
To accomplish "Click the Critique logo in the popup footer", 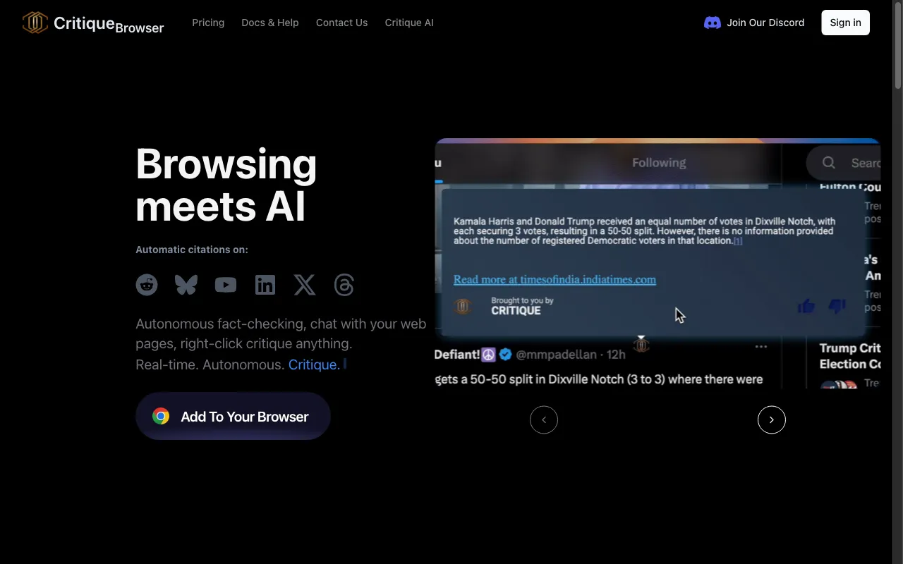I will 463,306.
